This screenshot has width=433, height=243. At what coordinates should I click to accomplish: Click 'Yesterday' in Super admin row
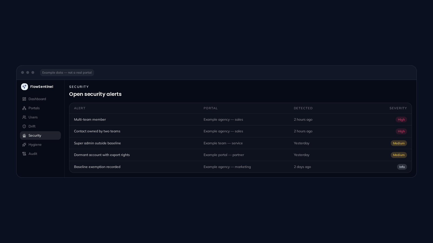301,143
